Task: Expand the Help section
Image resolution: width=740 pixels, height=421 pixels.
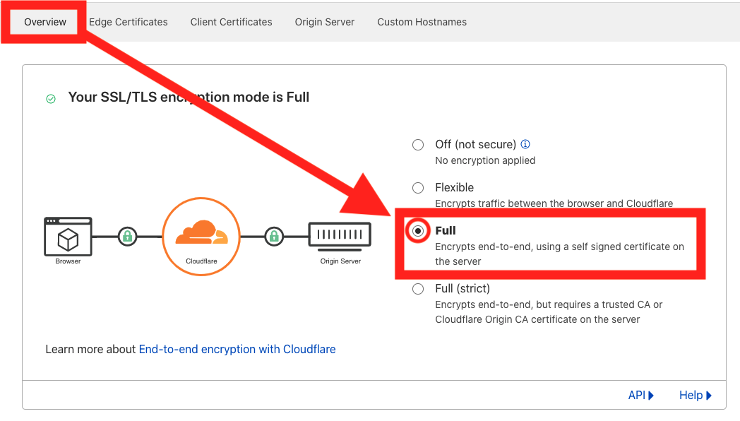Action: (x=696, y=395)
